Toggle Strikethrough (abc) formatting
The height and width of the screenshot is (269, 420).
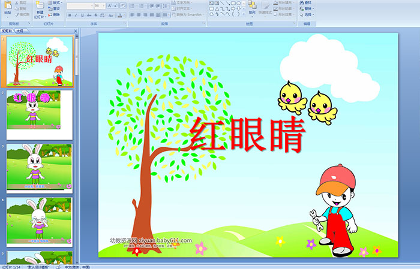pos(89,15)
